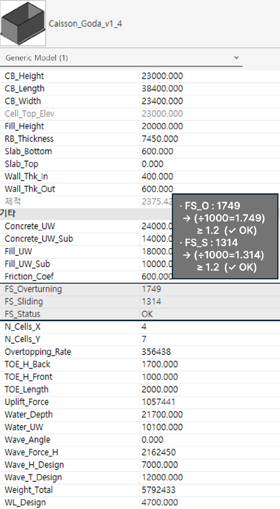Viewport: 280px width, 509px height.
Task: Select the Wave_Force_H parameter label
Action: coord(31,453)
